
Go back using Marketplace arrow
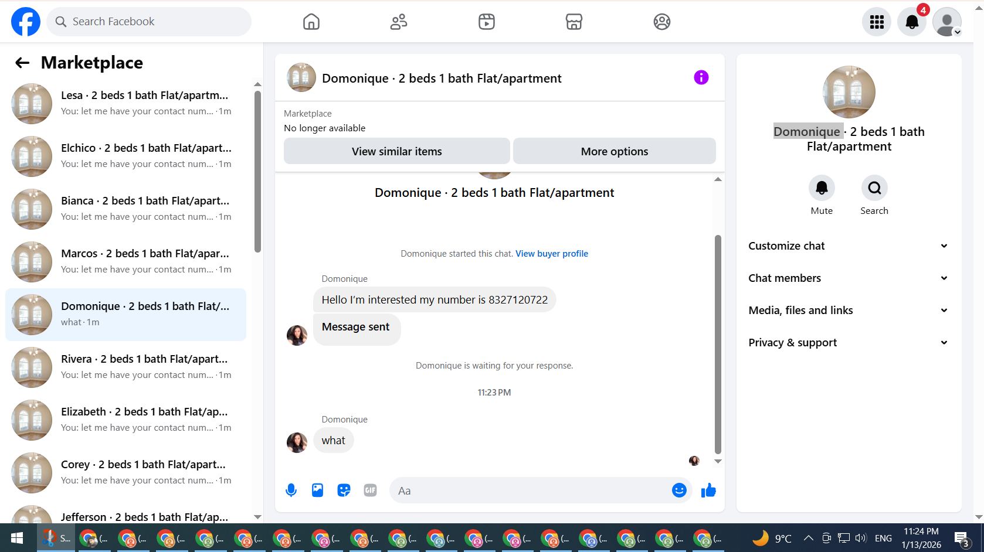22,63
